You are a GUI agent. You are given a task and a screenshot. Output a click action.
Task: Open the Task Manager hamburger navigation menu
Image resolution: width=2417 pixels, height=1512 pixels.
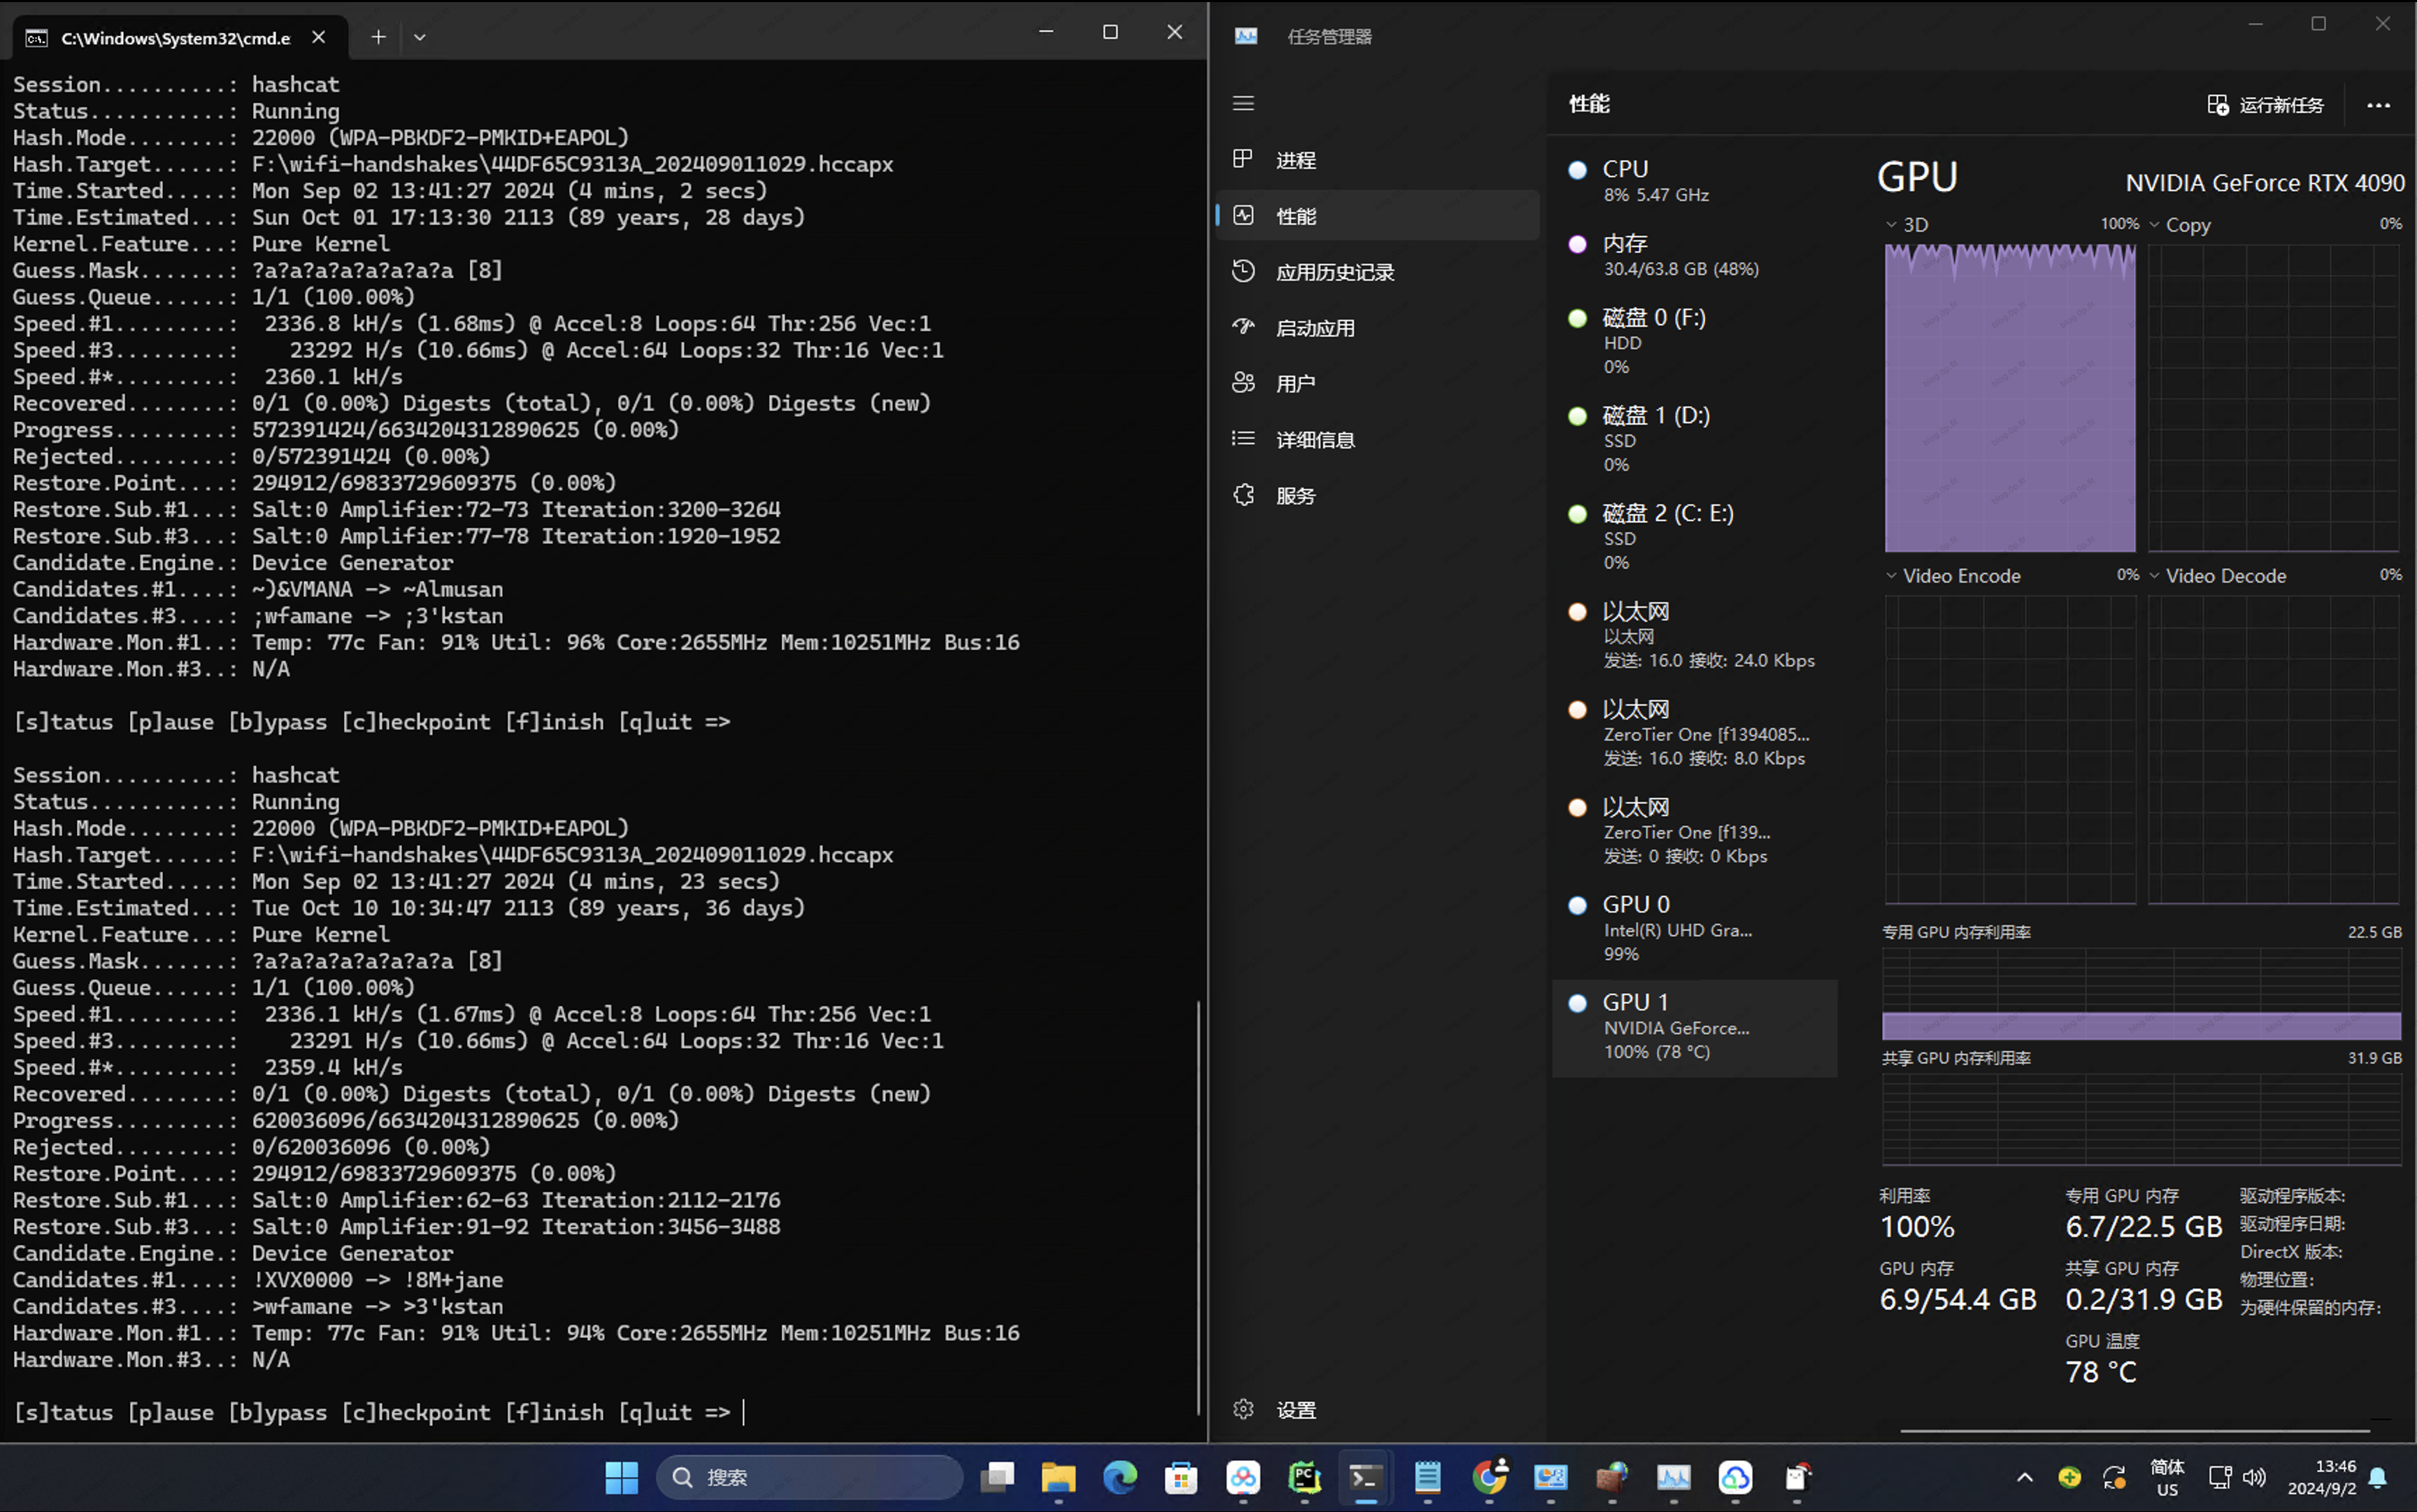(x=1243, y=103)
